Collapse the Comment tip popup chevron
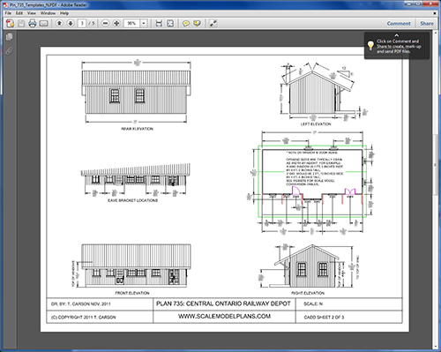Viewport: 441px width, 352px height. click(397, 35)
